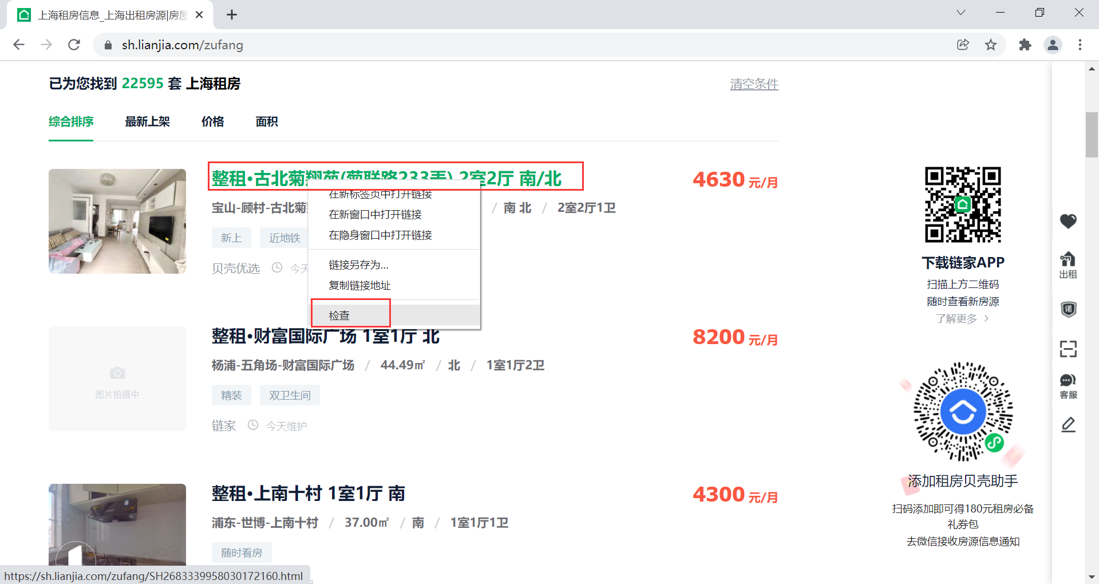Image resolution: width=1099 pixels, height=584 pixels.
Task: Click 杨浦-五角场-财富国际广场 location text
Action: click(283, 365)
